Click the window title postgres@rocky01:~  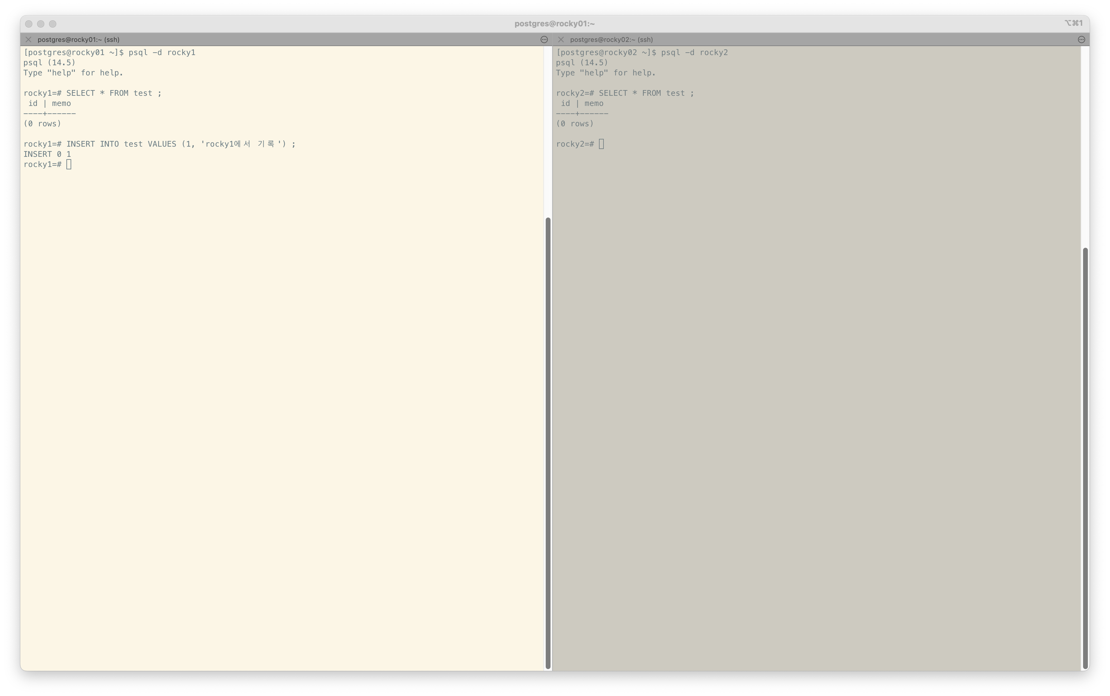554,23
